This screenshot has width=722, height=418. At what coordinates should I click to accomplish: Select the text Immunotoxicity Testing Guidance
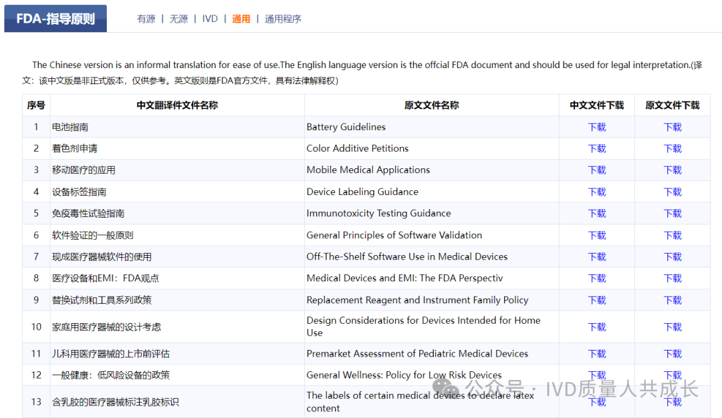click(378, 214)
